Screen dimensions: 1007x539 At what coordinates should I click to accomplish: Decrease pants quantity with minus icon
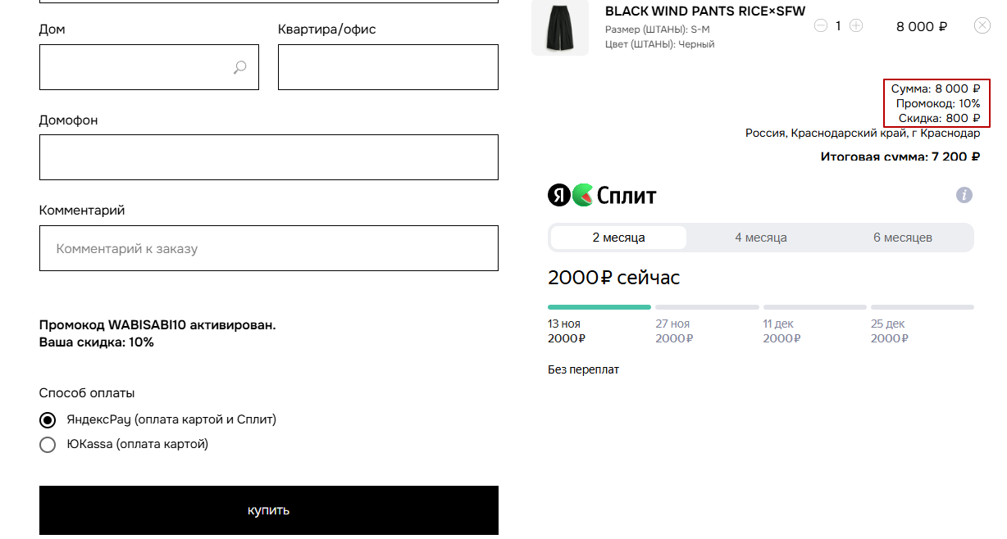tap(821, 25)
